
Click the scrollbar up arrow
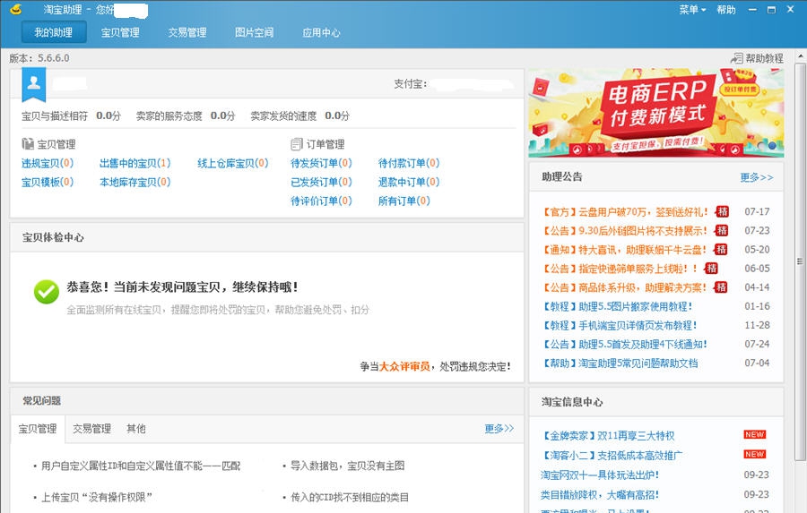800,55
